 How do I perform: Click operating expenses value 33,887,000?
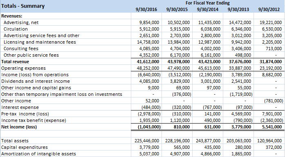pyautogui.click(x=240, y=68)
